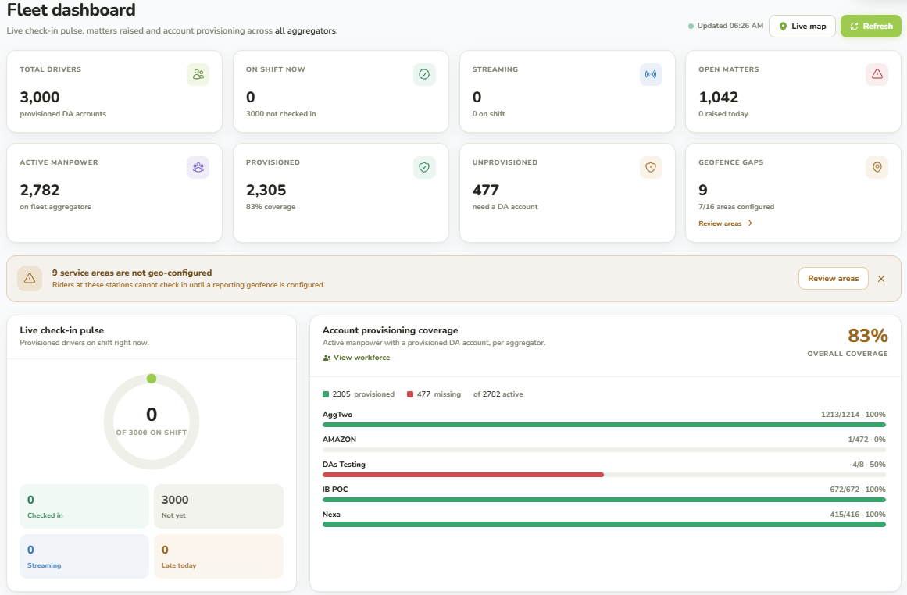The image size is (907, 595).
Task: Click the 0 raised today text
Action: pos(723,114)
